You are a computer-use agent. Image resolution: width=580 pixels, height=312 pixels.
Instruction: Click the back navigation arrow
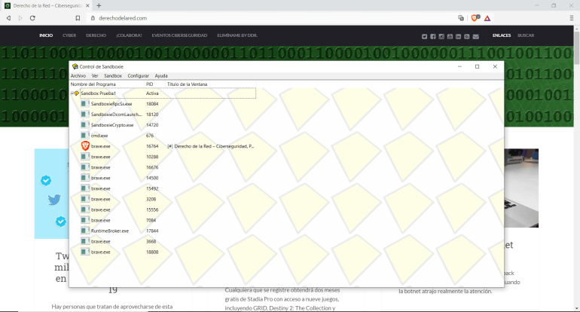coord(8,17)
